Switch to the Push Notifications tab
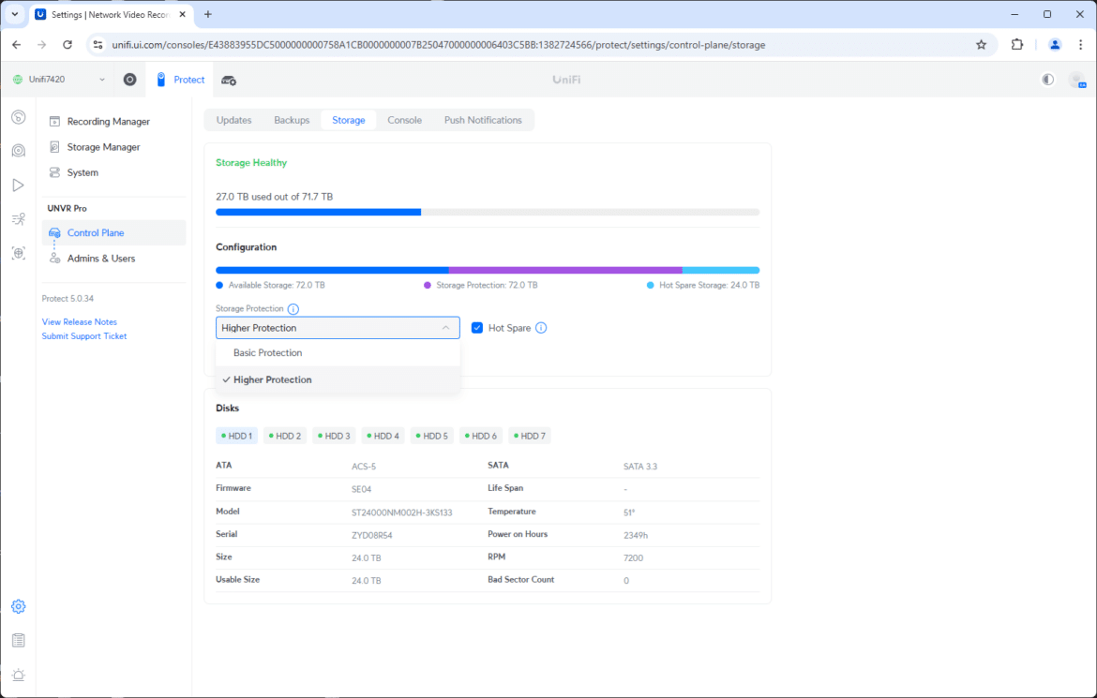Screen dimensions: 1097x698 pyautogui.click(x=483, y=120)
